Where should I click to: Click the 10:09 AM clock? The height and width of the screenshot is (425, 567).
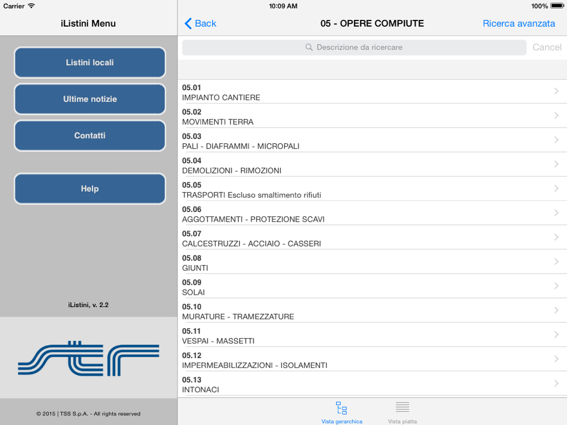283,6
